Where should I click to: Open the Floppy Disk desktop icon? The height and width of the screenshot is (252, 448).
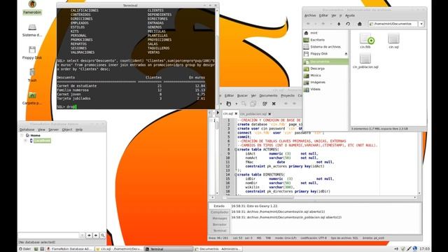32,52
